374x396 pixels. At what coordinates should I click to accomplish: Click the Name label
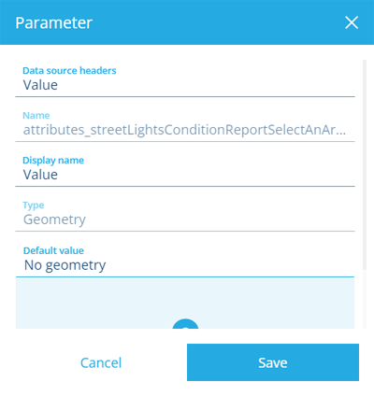[x=36, y=116]
